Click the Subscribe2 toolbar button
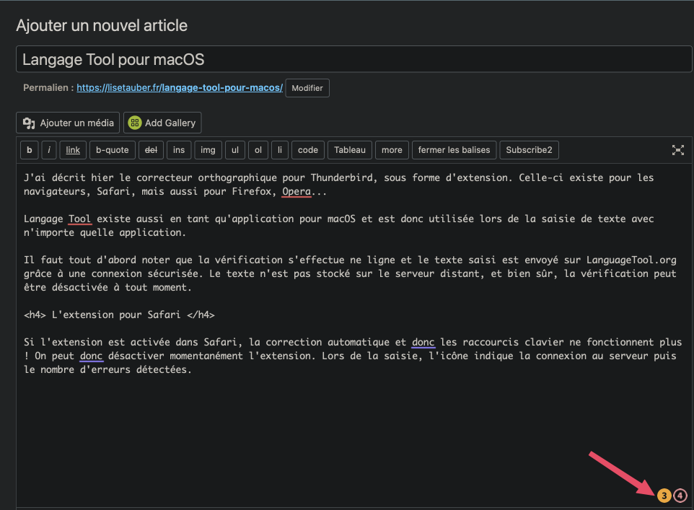Image resolution: width=694 pixels, height=510 pixels. [529, 150]
